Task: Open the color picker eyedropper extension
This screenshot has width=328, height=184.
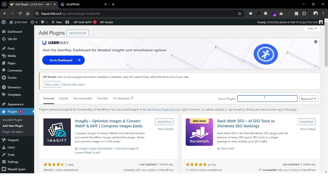Action: pyautogui.click(x=258, y=14)
